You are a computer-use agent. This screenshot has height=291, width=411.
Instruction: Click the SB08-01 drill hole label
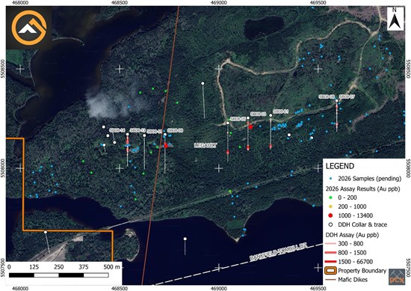281,111
